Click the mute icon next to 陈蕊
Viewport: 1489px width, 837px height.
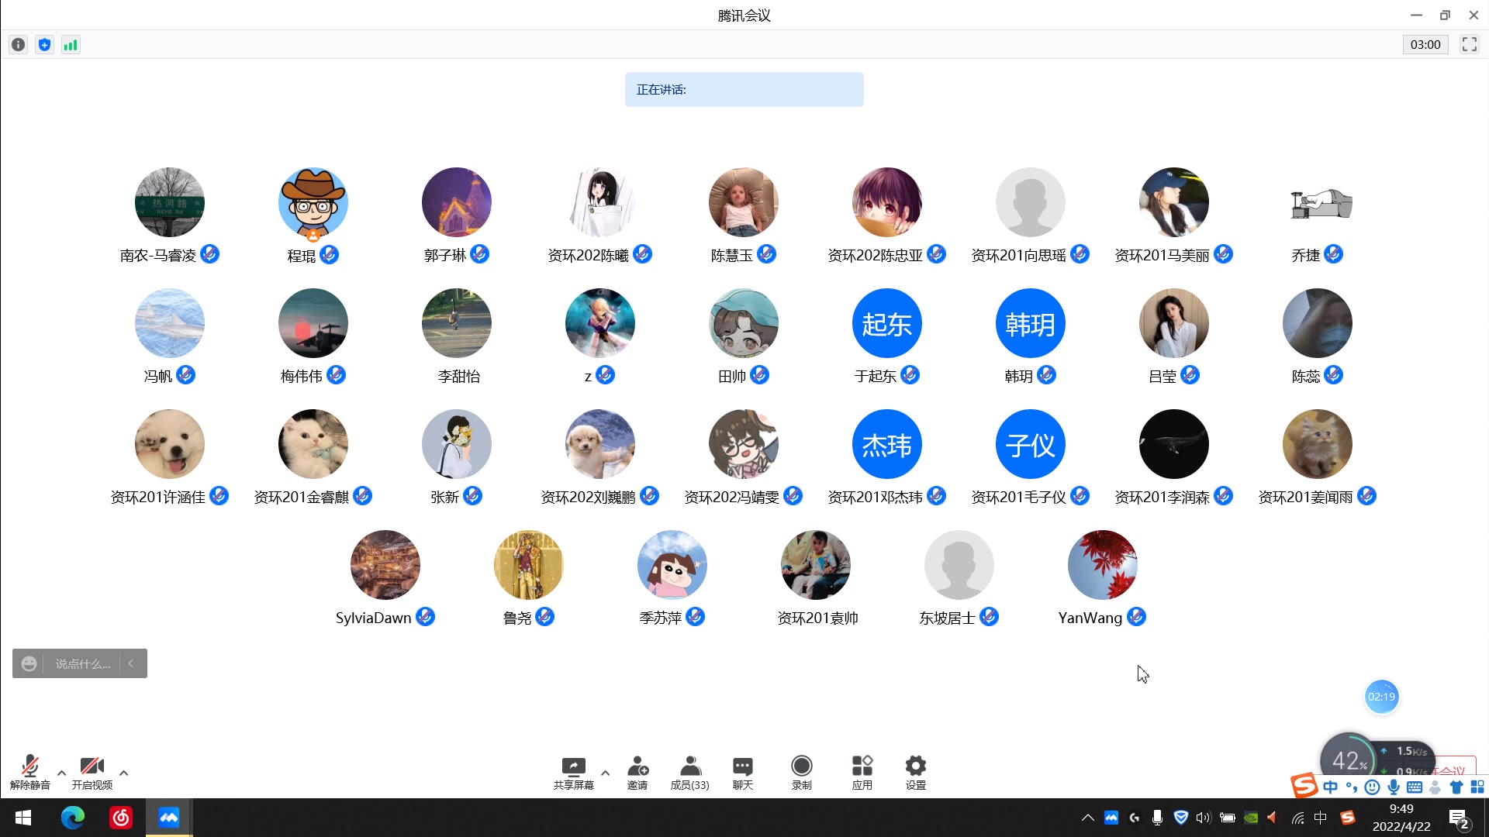pos(1333,375)
